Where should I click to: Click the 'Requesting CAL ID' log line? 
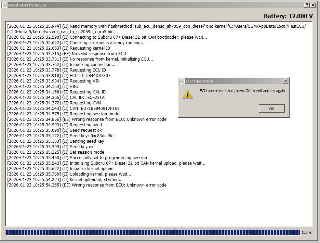(x=56, y=92)
